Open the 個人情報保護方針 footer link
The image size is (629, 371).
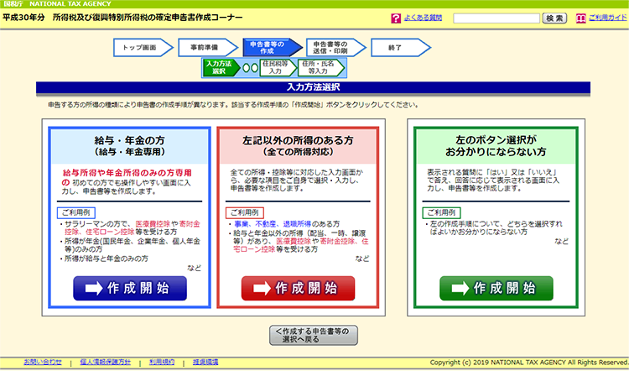point(105,362)
